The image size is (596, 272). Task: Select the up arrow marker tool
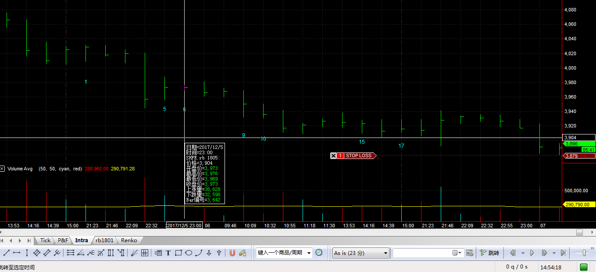(x=219, y=253)
